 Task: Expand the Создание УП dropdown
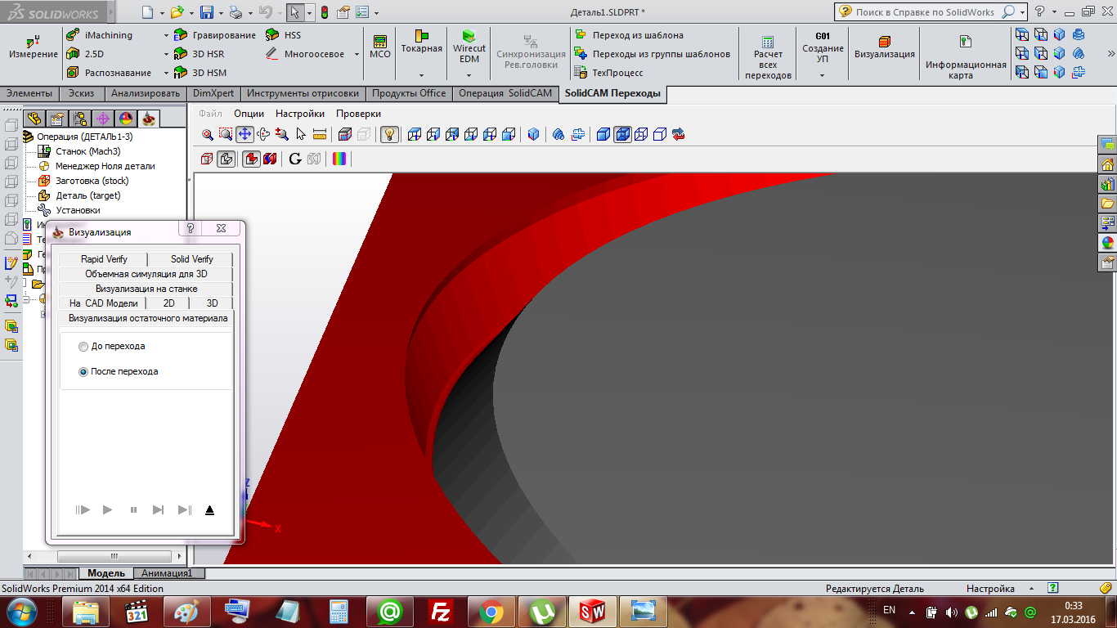(822, 74)
